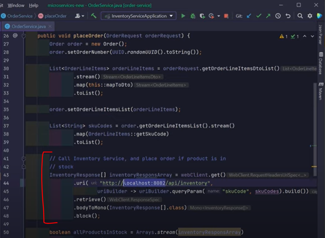Click getOrderLineItemsDtoList method call
Image resolution: width=325 pixels, height=238 pixels.
pyautogui.click(x=238, y=68)
